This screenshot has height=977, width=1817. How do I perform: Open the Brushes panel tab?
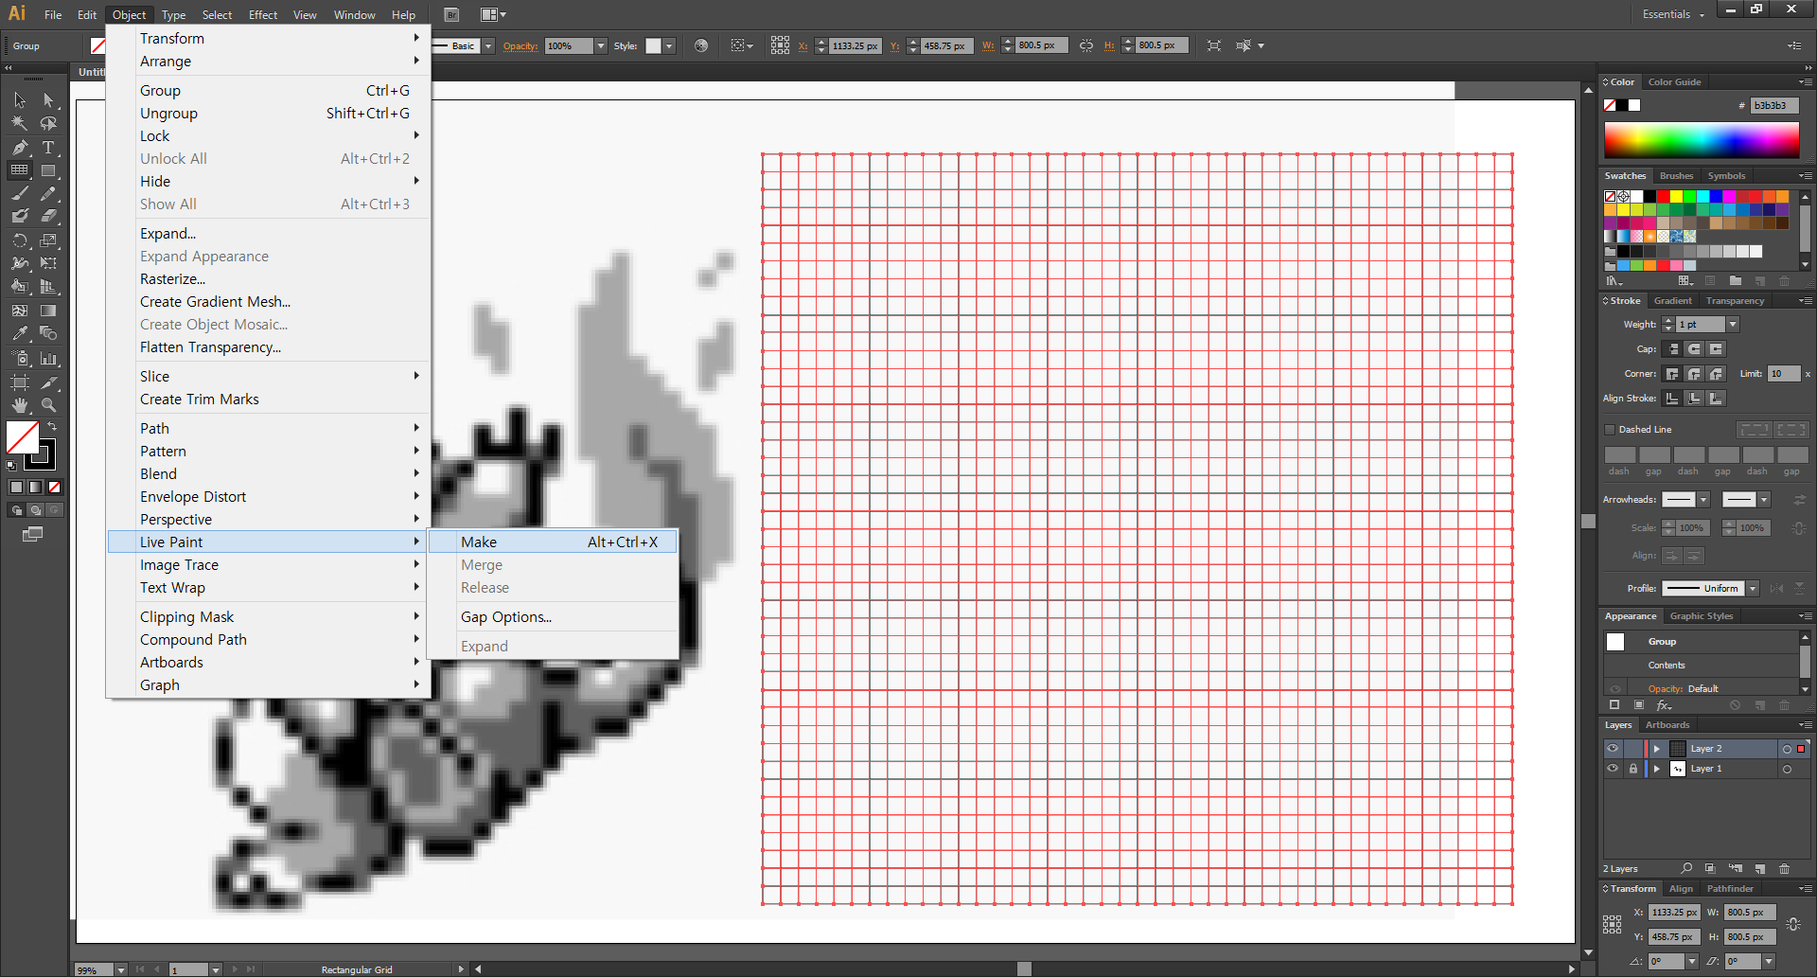coord(1676,176)
